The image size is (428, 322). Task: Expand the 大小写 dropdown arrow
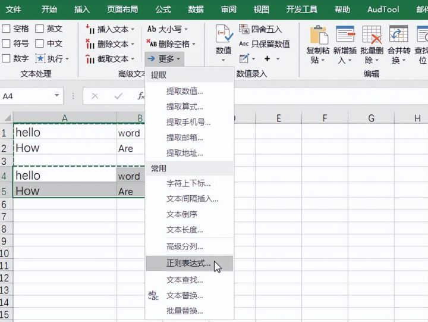(186, 29)
